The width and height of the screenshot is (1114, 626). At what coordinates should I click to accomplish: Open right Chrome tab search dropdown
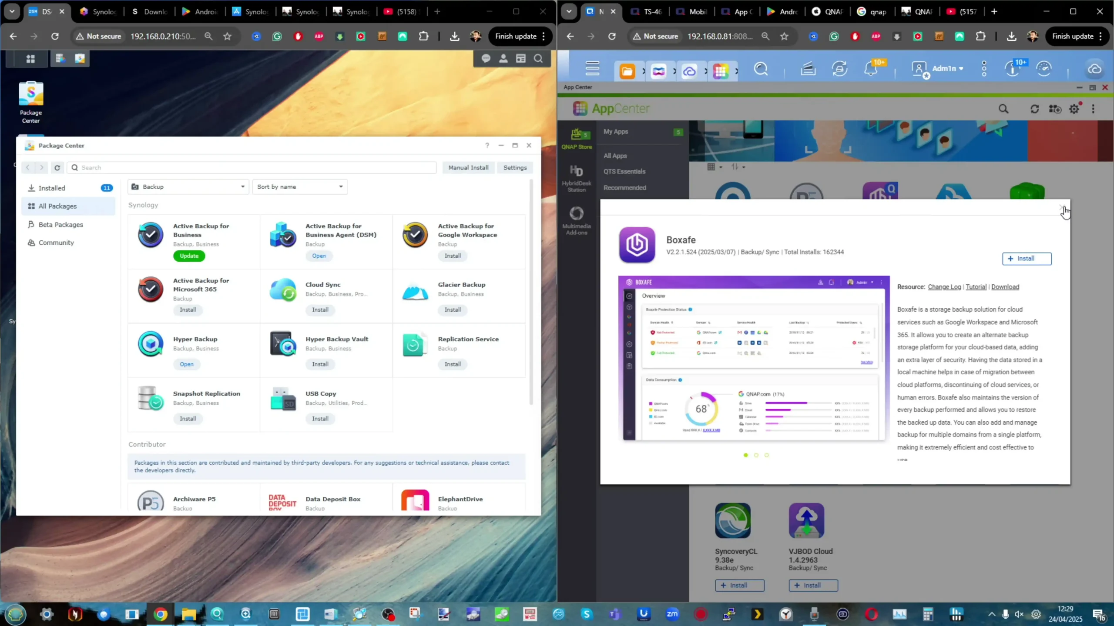(569, 12)
